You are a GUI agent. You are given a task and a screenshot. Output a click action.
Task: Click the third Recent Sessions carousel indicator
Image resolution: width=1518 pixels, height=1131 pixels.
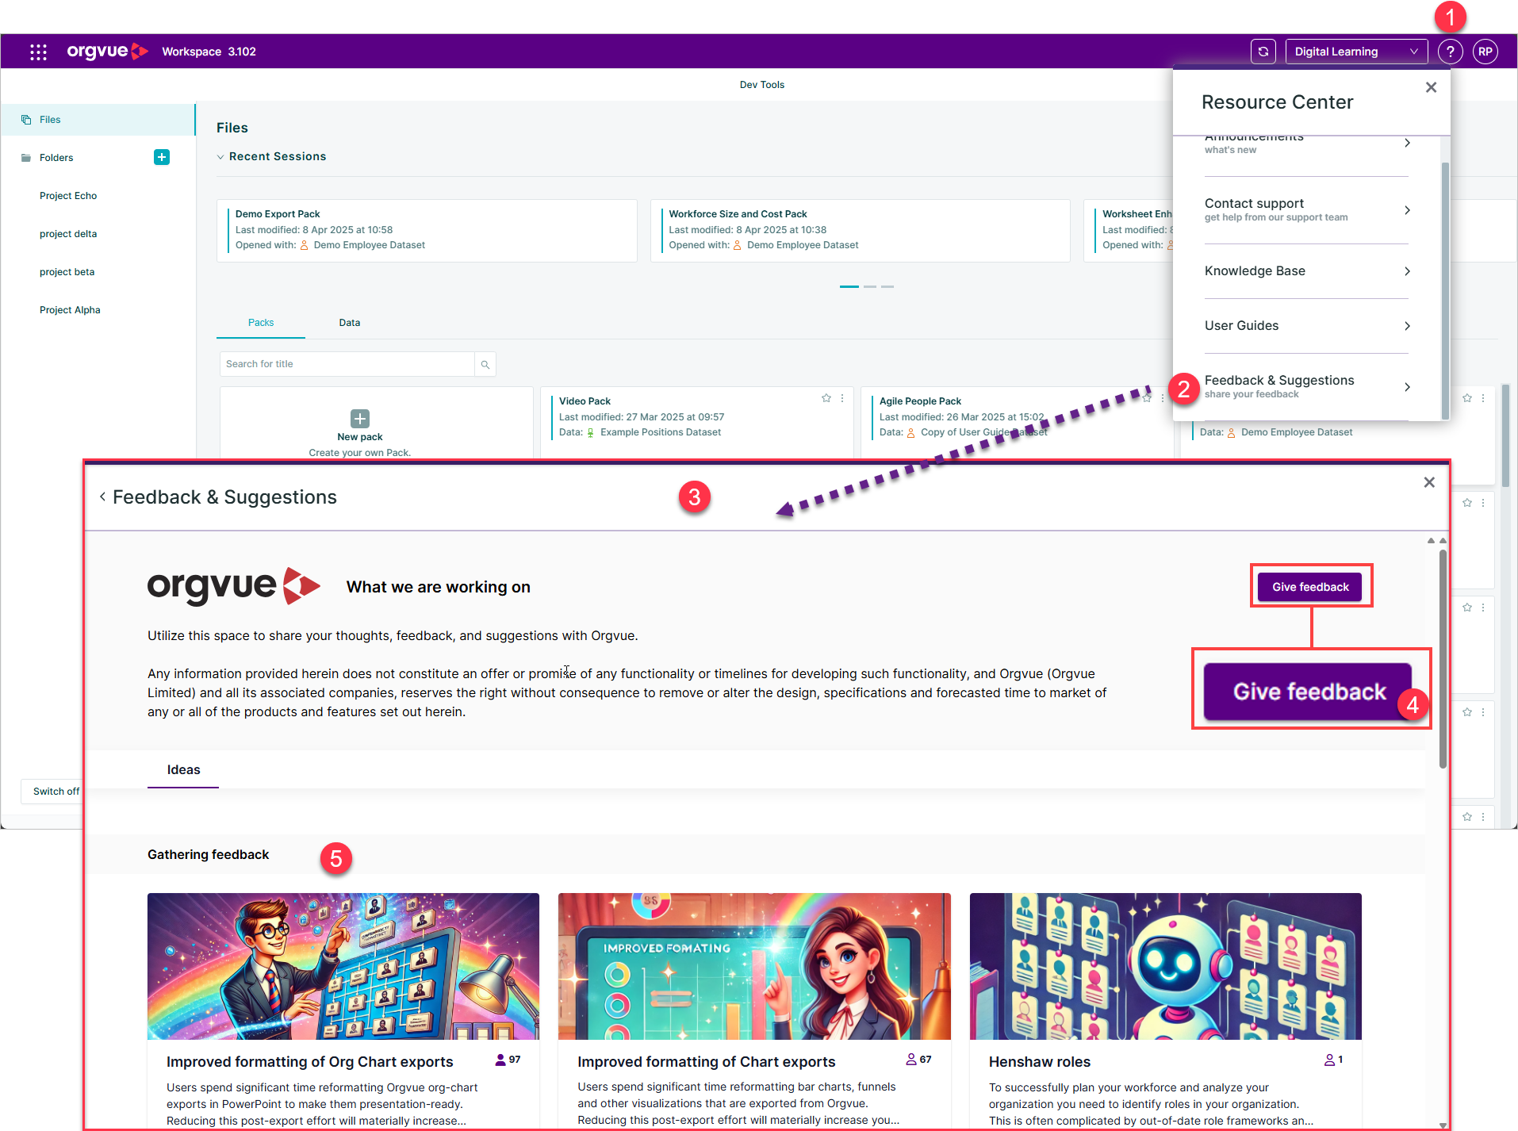[887, 286]
